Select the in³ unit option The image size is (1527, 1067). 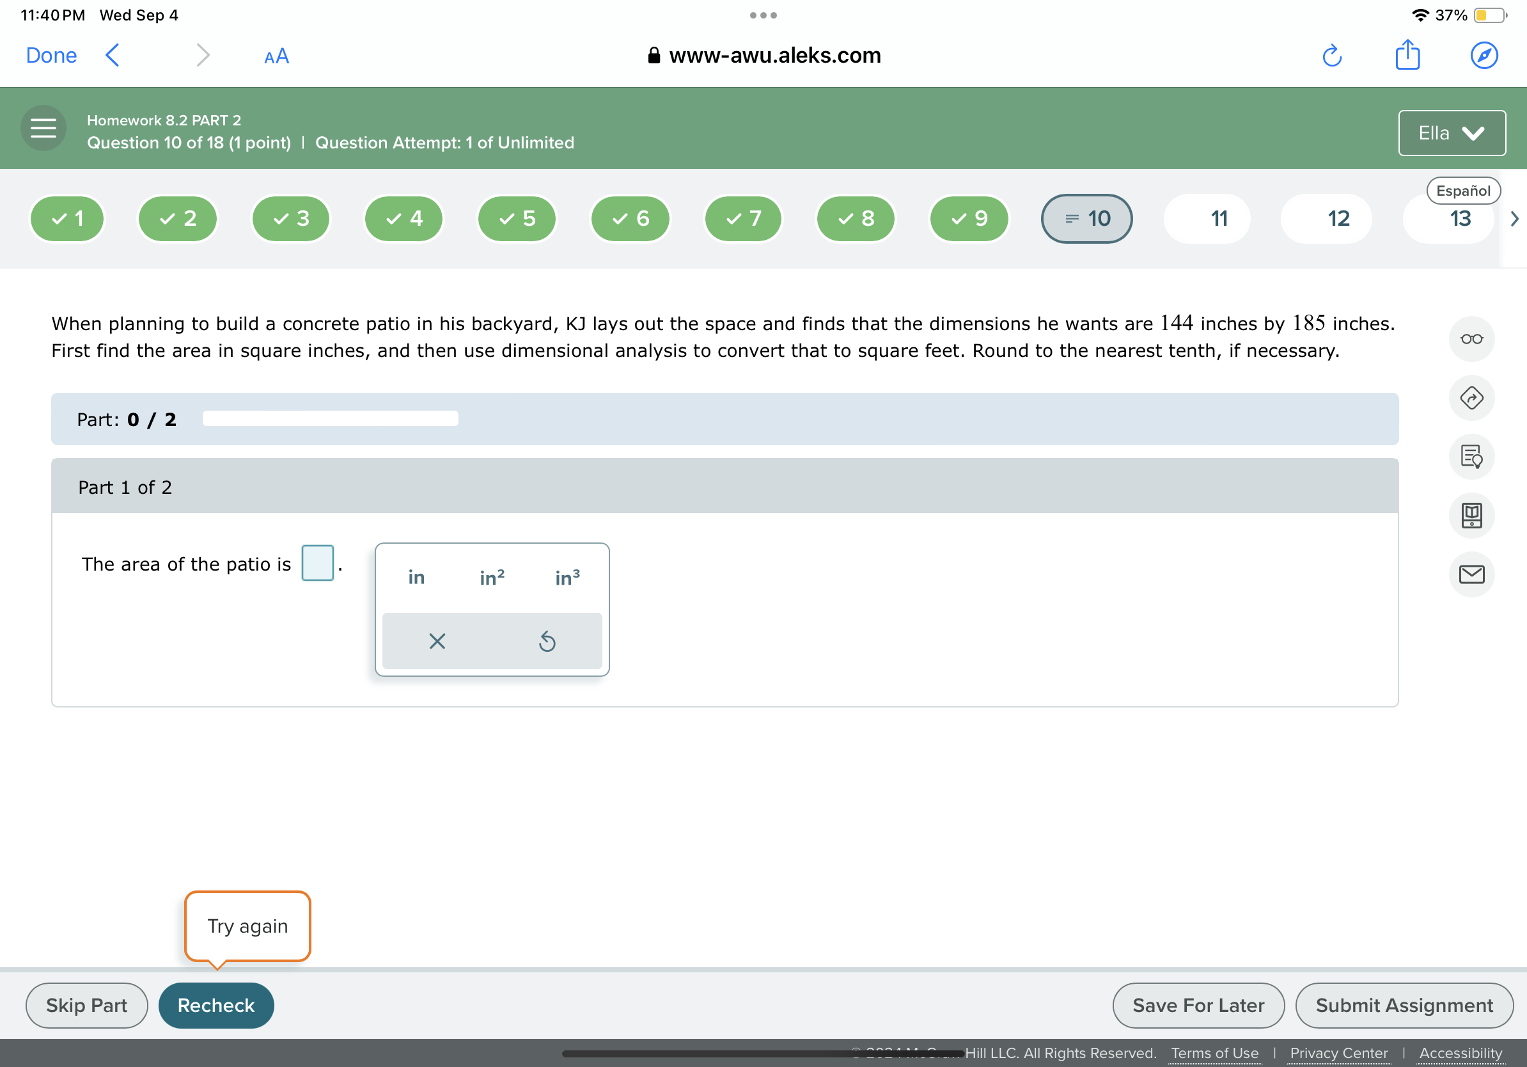[567, 577]
